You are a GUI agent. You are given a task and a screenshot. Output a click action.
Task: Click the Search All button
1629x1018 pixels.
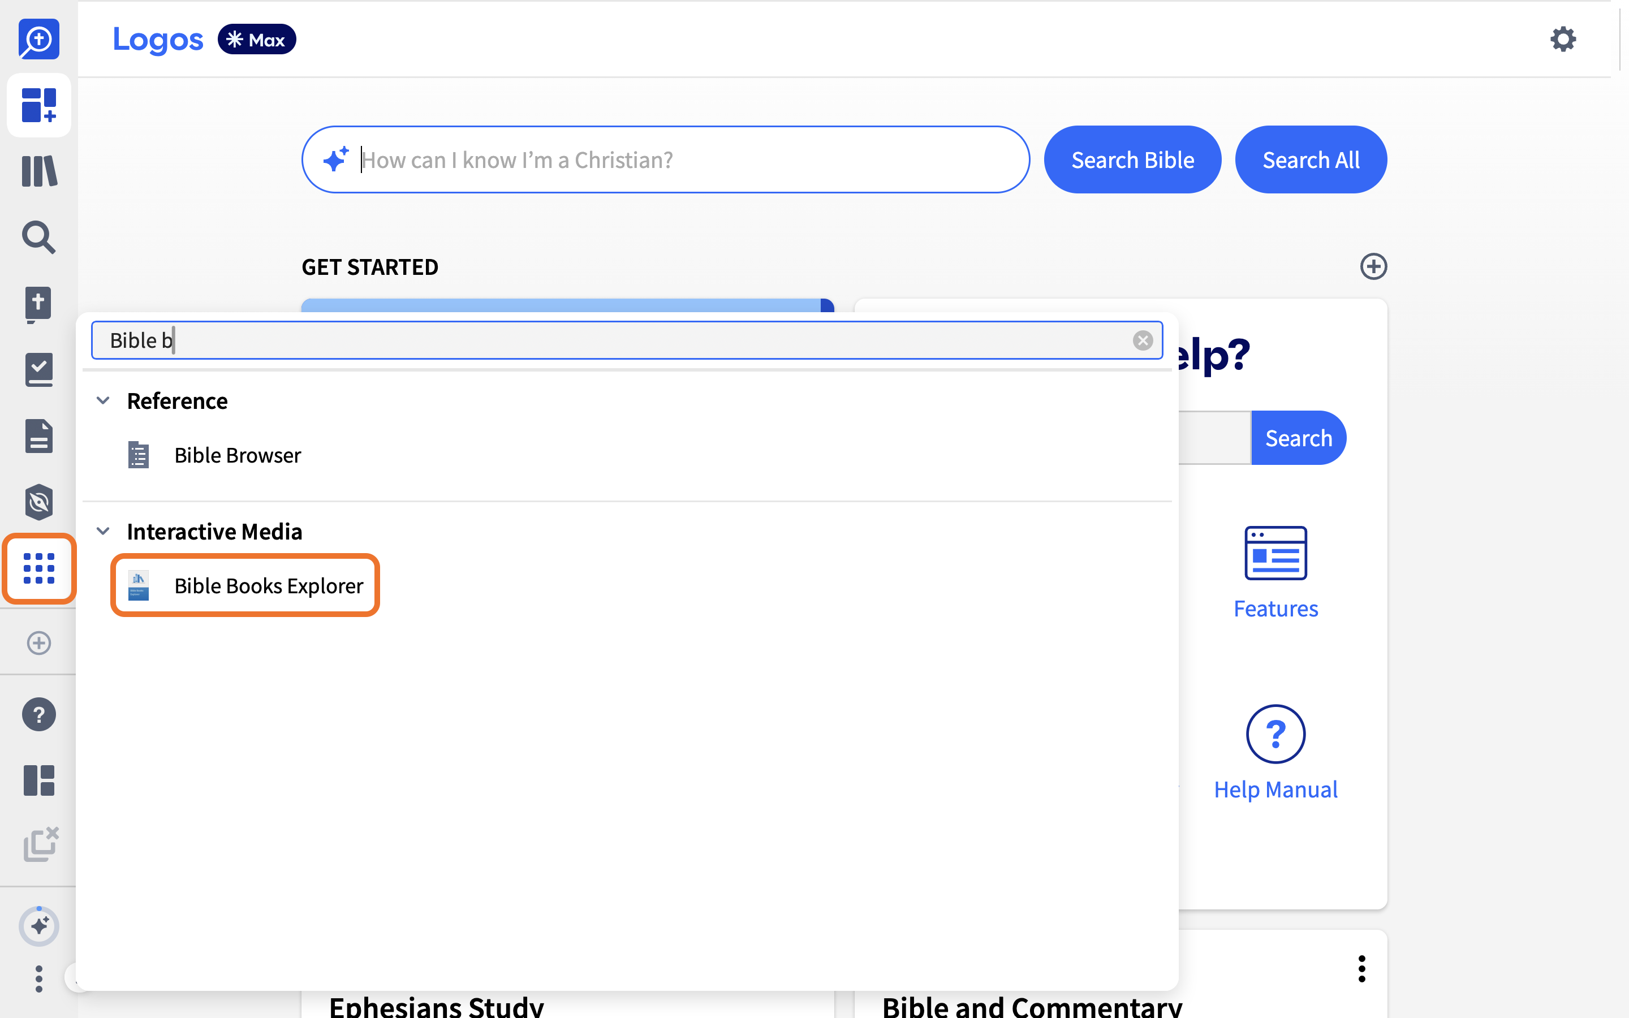[1311, 159]
